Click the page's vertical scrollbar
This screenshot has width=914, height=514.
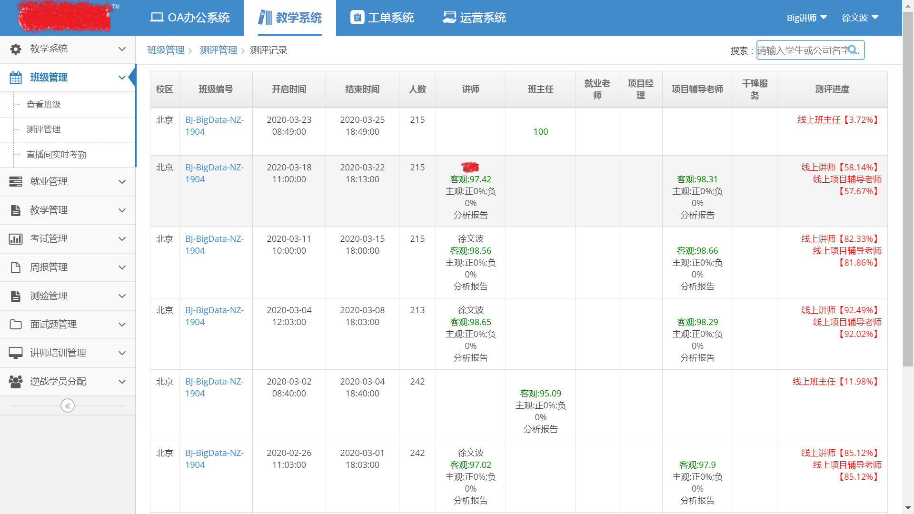[x=908, y=190]
